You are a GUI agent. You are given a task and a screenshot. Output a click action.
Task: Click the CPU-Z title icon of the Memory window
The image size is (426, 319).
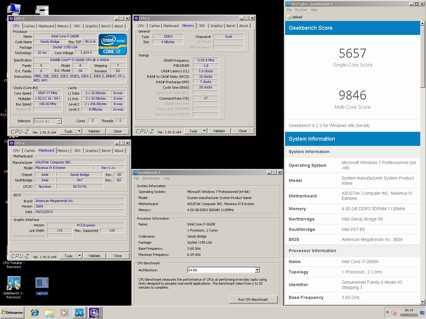[x=136, y=18]
